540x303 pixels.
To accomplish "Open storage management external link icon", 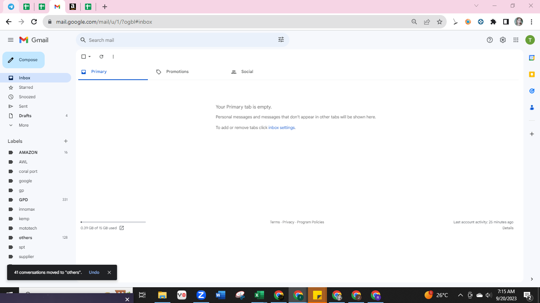I will tap(122, 228).
